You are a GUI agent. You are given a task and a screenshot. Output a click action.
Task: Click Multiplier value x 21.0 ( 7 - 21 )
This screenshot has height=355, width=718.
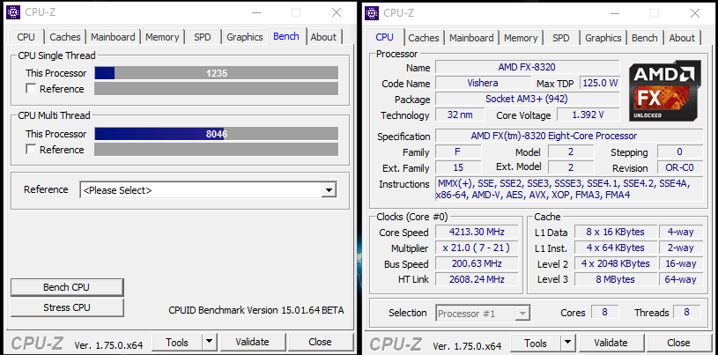(x=477, y=248)
